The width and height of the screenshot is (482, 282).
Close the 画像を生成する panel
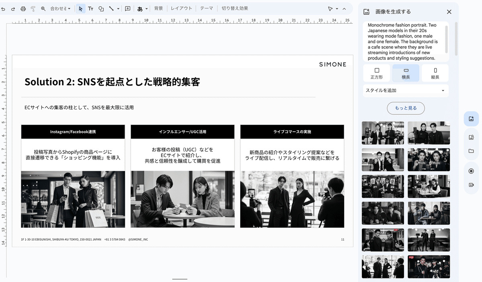tap(449, 12)
